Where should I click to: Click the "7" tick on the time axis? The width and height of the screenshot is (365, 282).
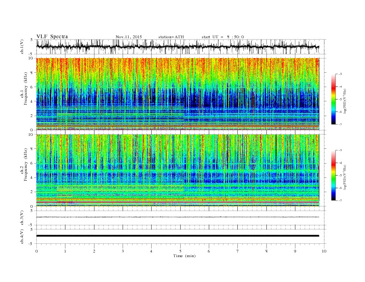coord(238,251)
